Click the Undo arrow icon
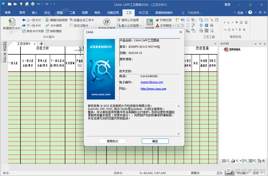268x176 pixels. click(39, 4)
